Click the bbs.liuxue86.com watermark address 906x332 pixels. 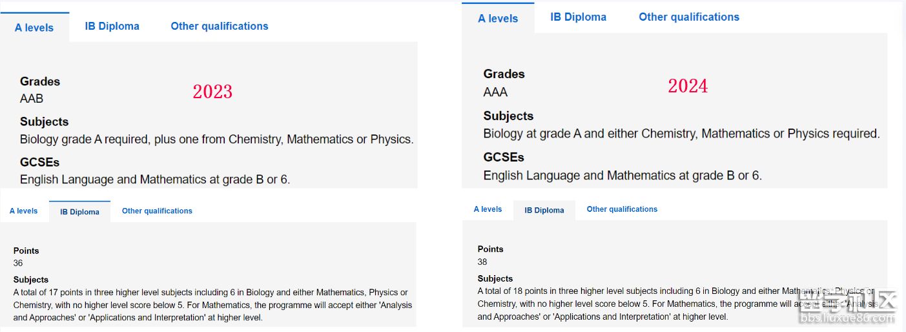pos(848,318)
